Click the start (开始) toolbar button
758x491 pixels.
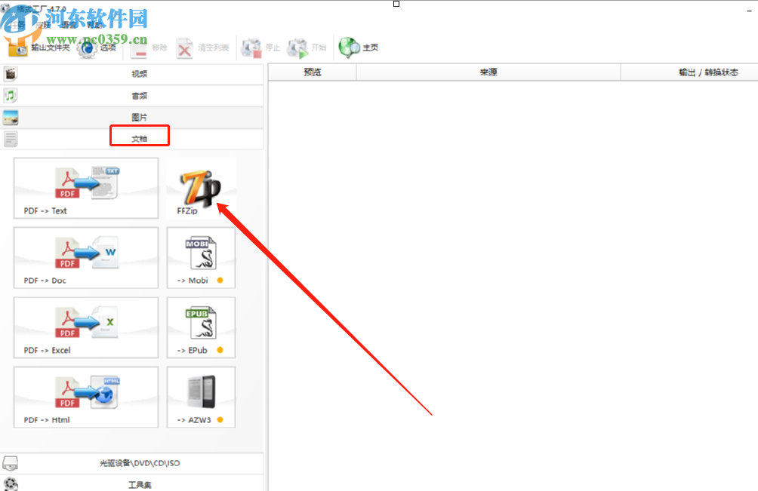click(307, 48)
